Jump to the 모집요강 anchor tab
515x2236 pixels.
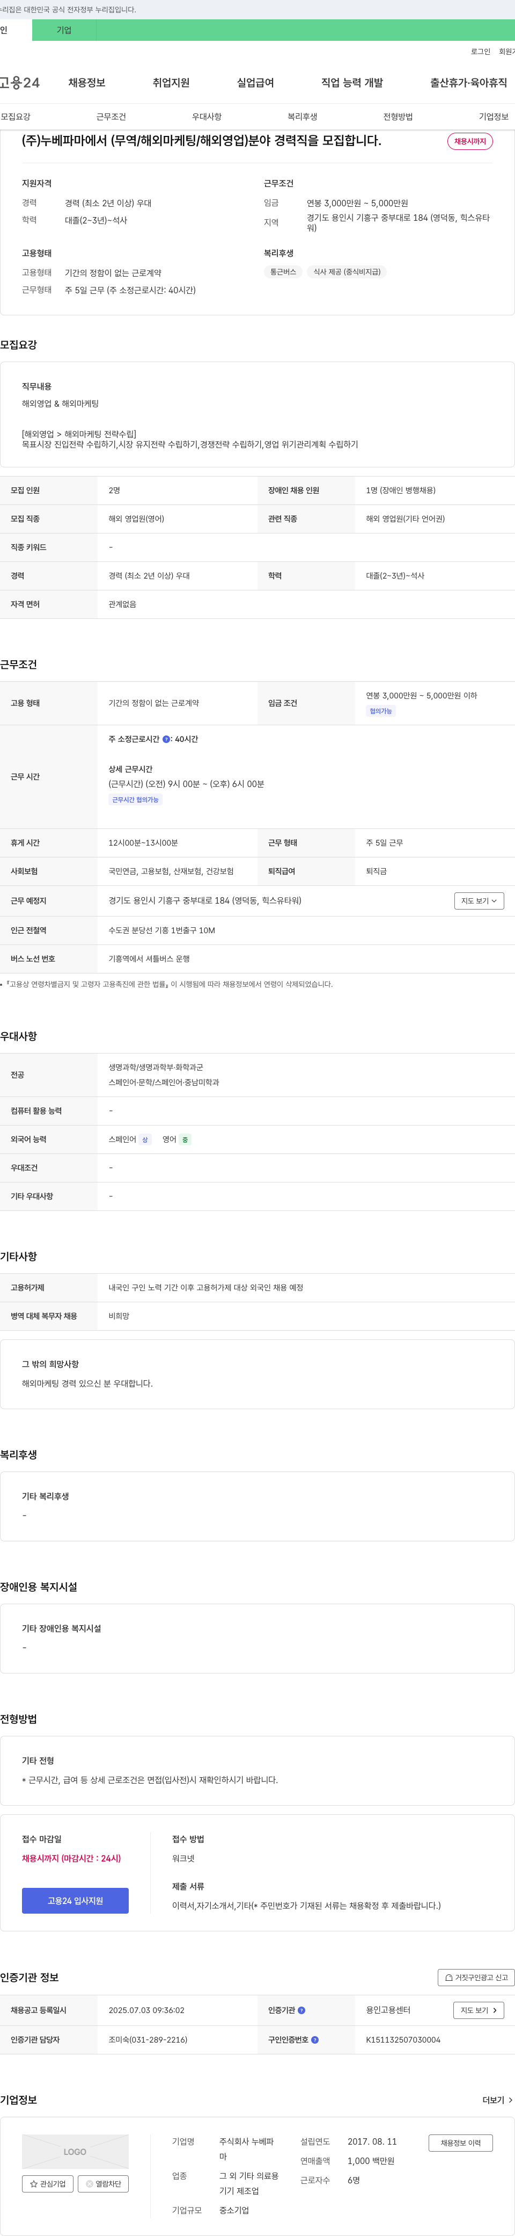tap(16, 117)
